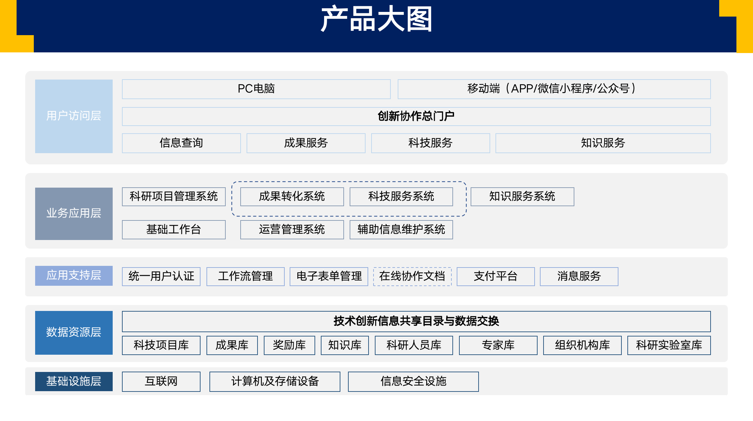Click the 科研人员库 box
753x421 pixels.
pos(414,345)
